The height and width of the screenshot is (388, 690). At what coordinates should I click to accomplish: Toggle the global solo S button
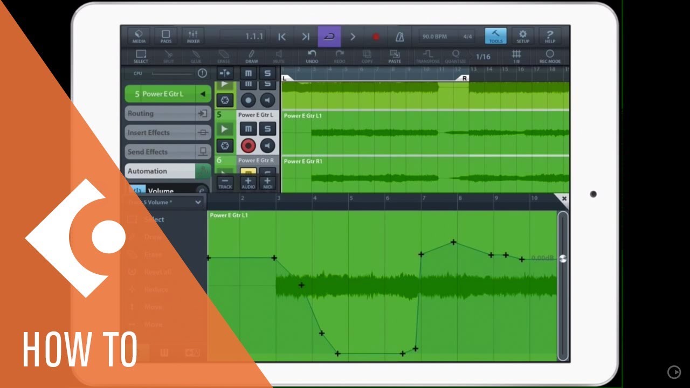coord(267,73)
